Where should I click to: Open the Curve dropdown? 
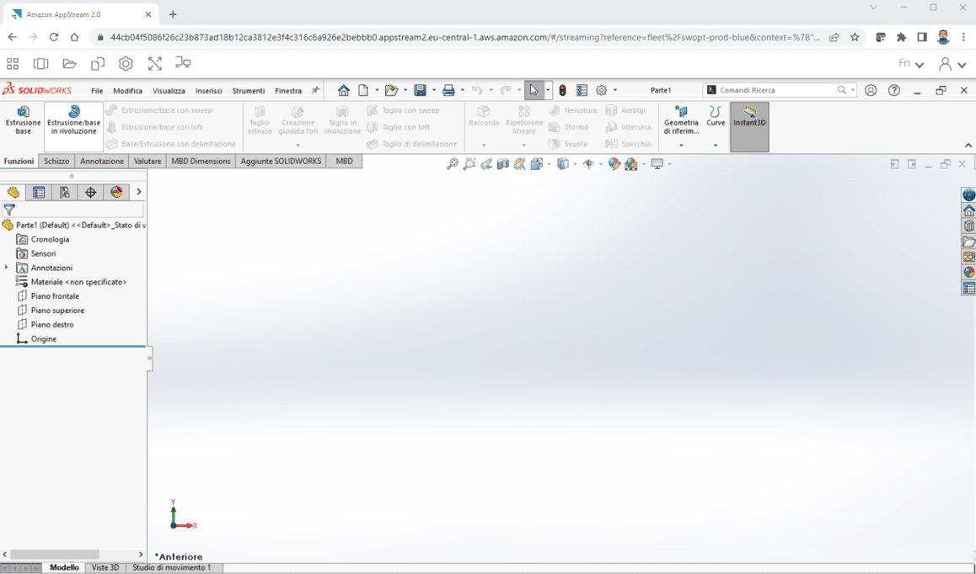[x=716, y=146]
